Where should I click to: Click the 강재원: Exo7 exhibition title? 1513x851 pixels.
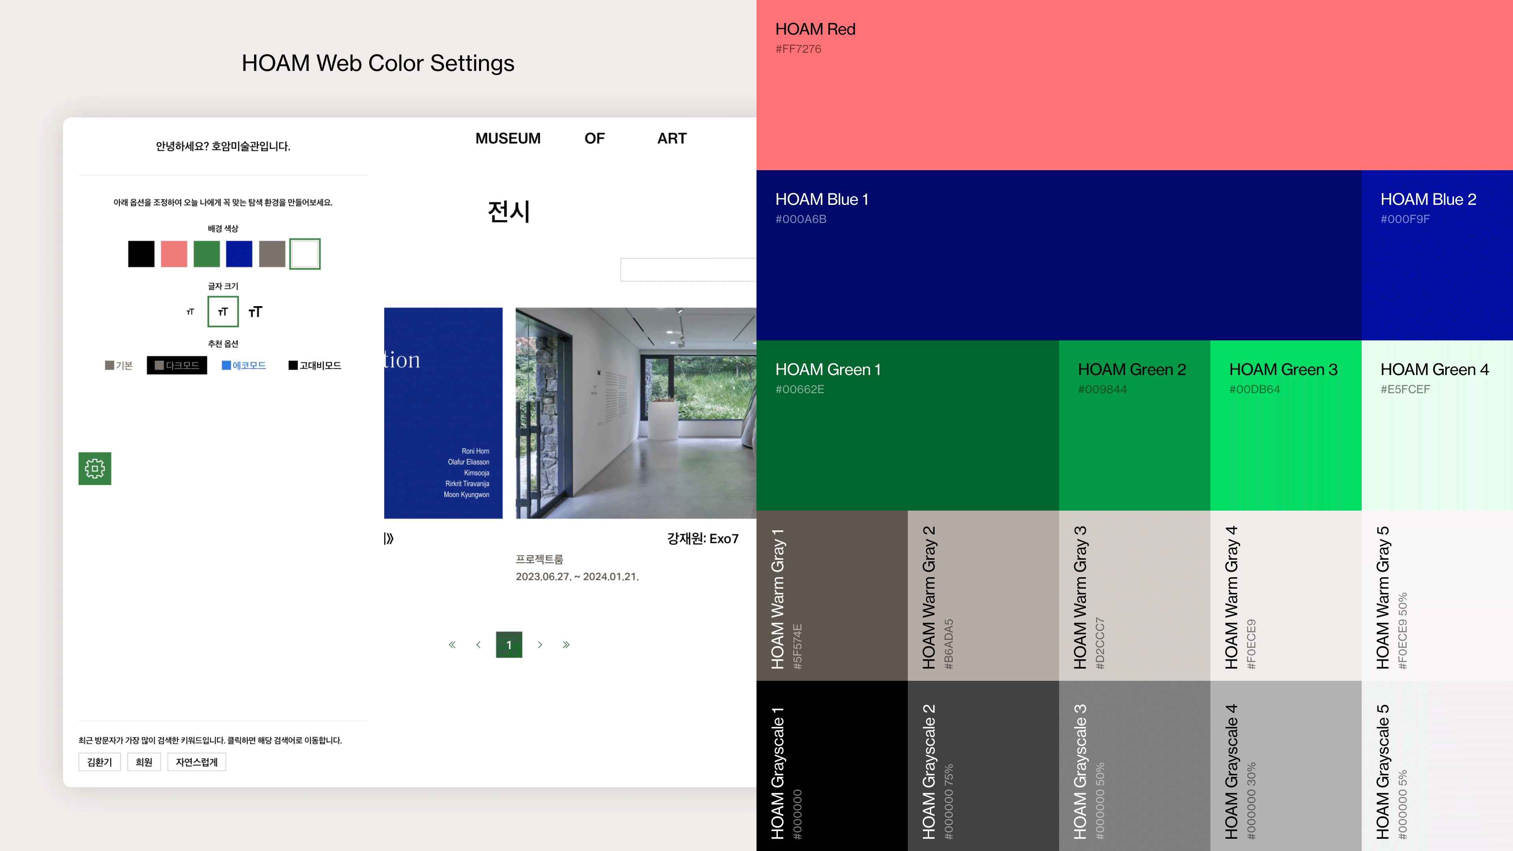click(x=703, y=539)
